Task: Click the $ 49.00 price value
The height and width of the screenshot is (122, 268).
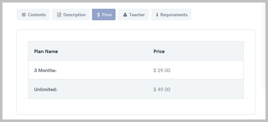Action: click(162, 90)
